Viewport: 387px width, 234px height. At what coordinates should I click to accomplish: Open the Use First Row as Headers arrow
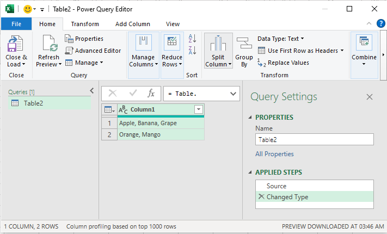pos(342,51)
